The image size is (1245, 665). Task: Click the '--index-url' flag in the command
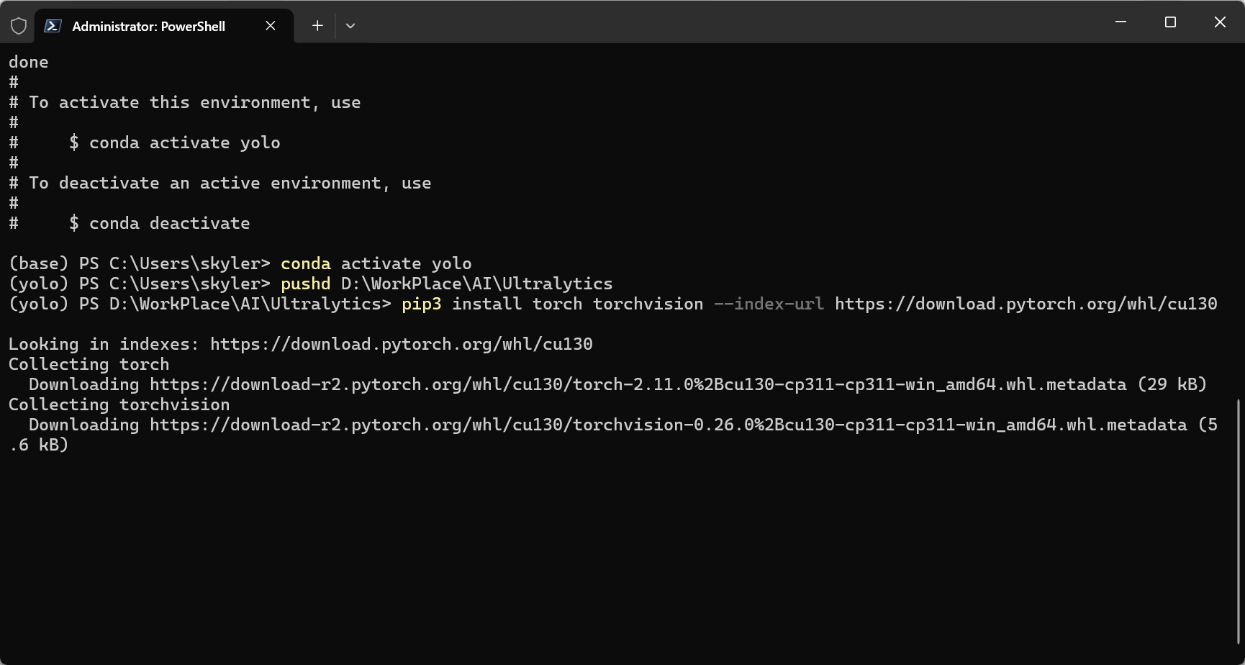tap(769, 304)
